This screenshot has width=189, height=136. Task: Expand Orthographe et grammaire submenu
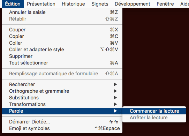[x=62, y=91]
